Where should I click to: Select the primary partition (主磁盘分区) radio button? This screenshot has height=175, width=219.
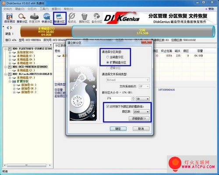pos(108,57)
